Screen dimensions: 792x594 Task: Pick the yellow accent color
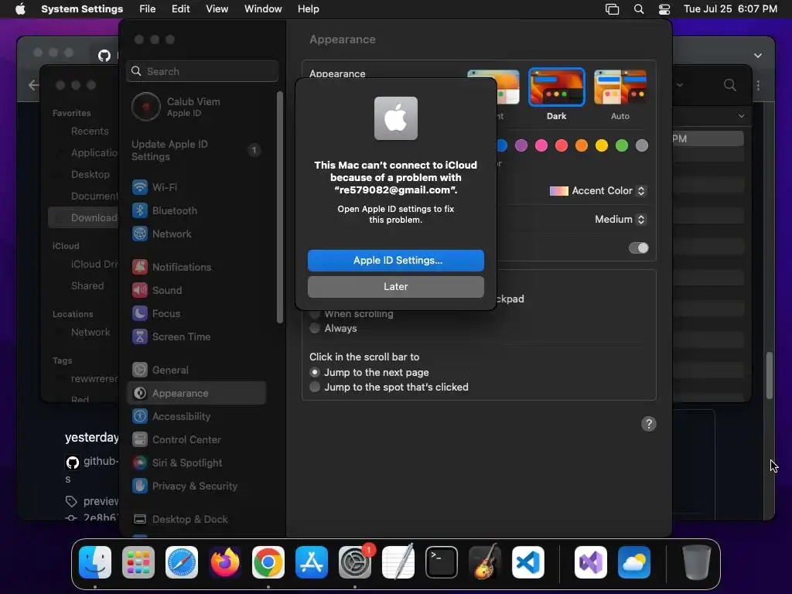tap(602, 146)
